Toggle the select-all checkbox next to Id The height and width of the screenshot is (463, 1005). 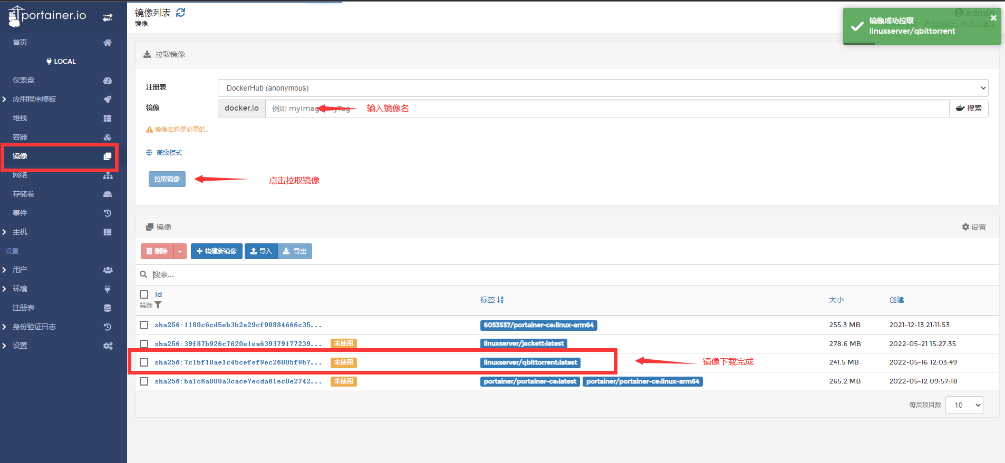click(x=144, y=294)
